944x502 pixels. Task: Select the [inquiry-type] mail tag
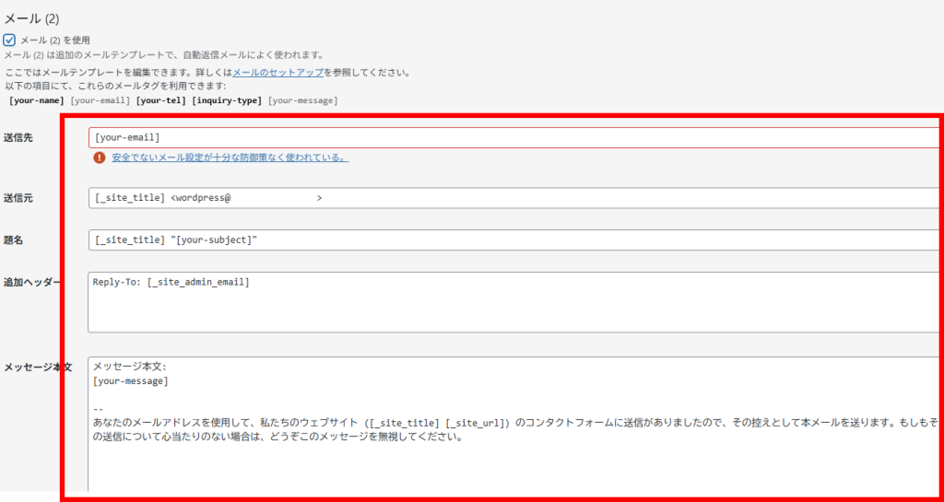point(227,100)
